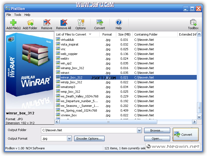The width and height of the screenshot is (207, 156).
Task: Select the winrar_box_312 file row
Action: pos(126,77)
